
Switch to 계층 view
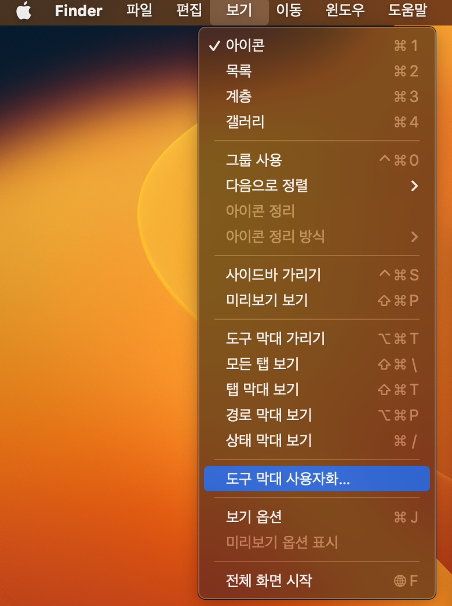316,97
